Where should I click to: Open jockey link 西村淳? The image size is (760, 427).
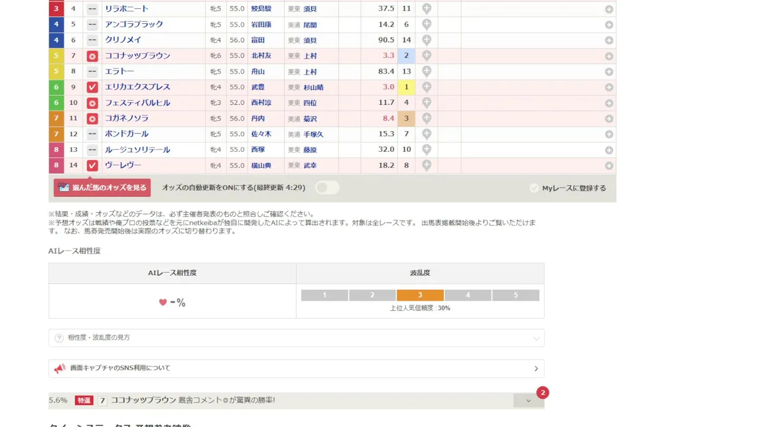click(x=261, y=103)
